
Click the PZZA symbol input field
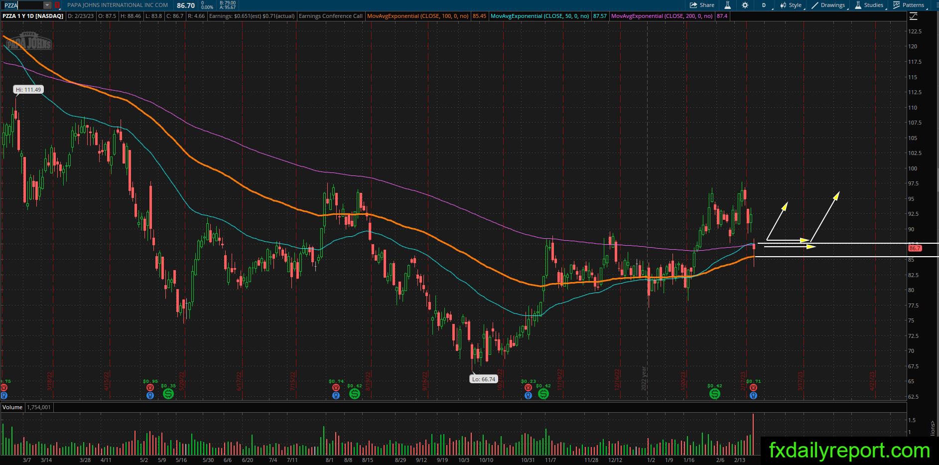point(22,5)
